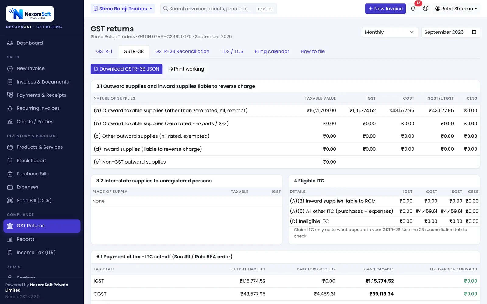Viewport: 487px width, 304px height.
Task: Click the September 2026 month field
Action: point(451,32)
